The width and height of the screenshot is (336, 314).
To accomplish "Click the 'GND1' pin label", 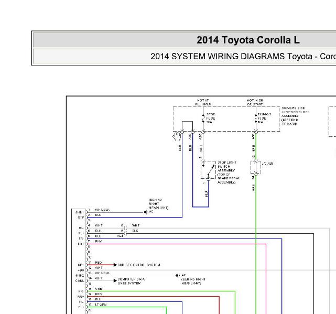I will click(79, 212).
